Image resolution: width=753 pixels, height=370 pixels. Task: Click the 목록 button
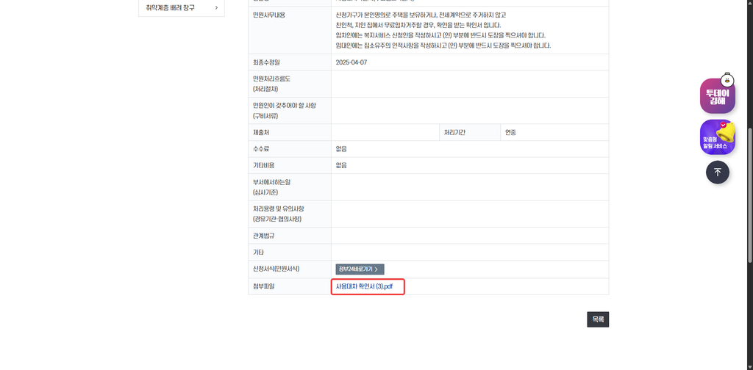(x=598, y=319)
